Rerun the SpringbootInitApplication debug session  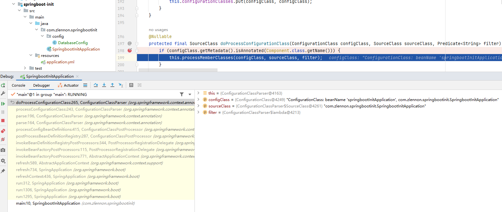coord(3,85)
